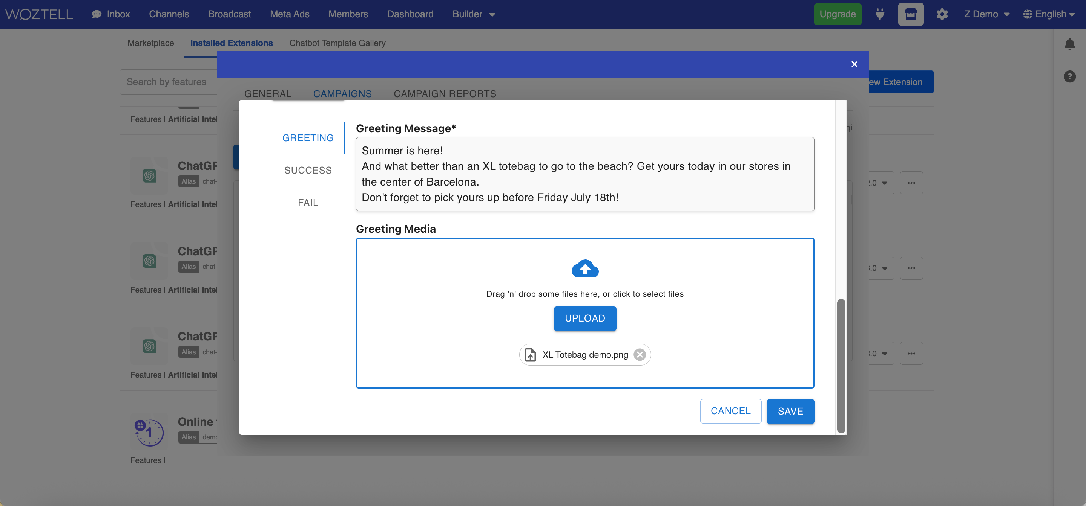This screenshot has height=506, width=1086.
Task: Click the CANCEL button
Action: pyautogui.click(x=731, y=411)
